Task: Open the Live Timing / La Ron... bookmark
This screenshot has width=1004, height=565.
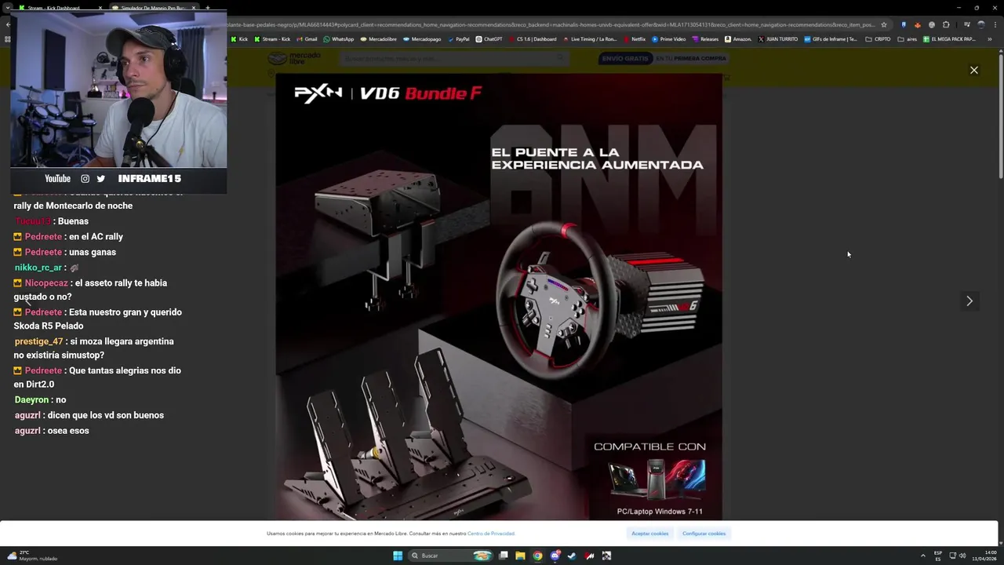Action: (590, 38)
